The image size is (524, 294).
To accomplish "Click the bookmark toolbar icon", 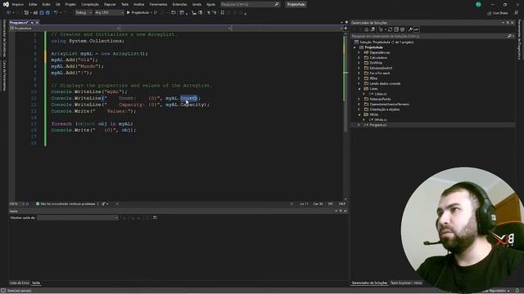I will (x=222, y=13).
